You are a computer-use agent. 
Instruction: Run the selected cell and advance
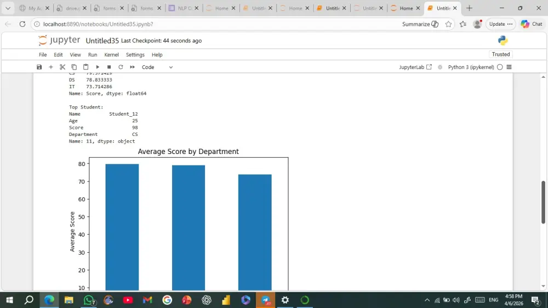(x=98, y=67)
